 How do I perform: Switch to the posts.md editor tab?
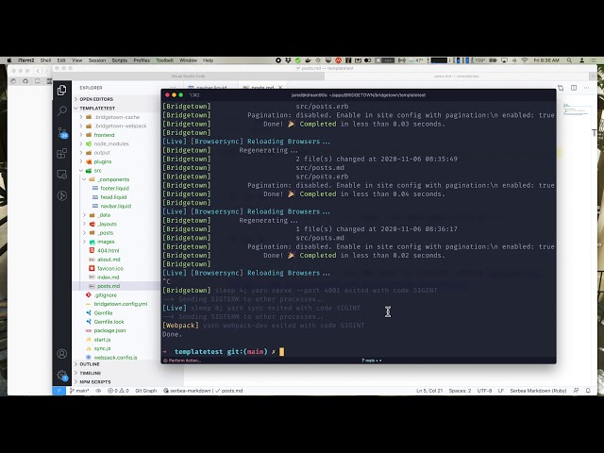(x=262, y=88)
